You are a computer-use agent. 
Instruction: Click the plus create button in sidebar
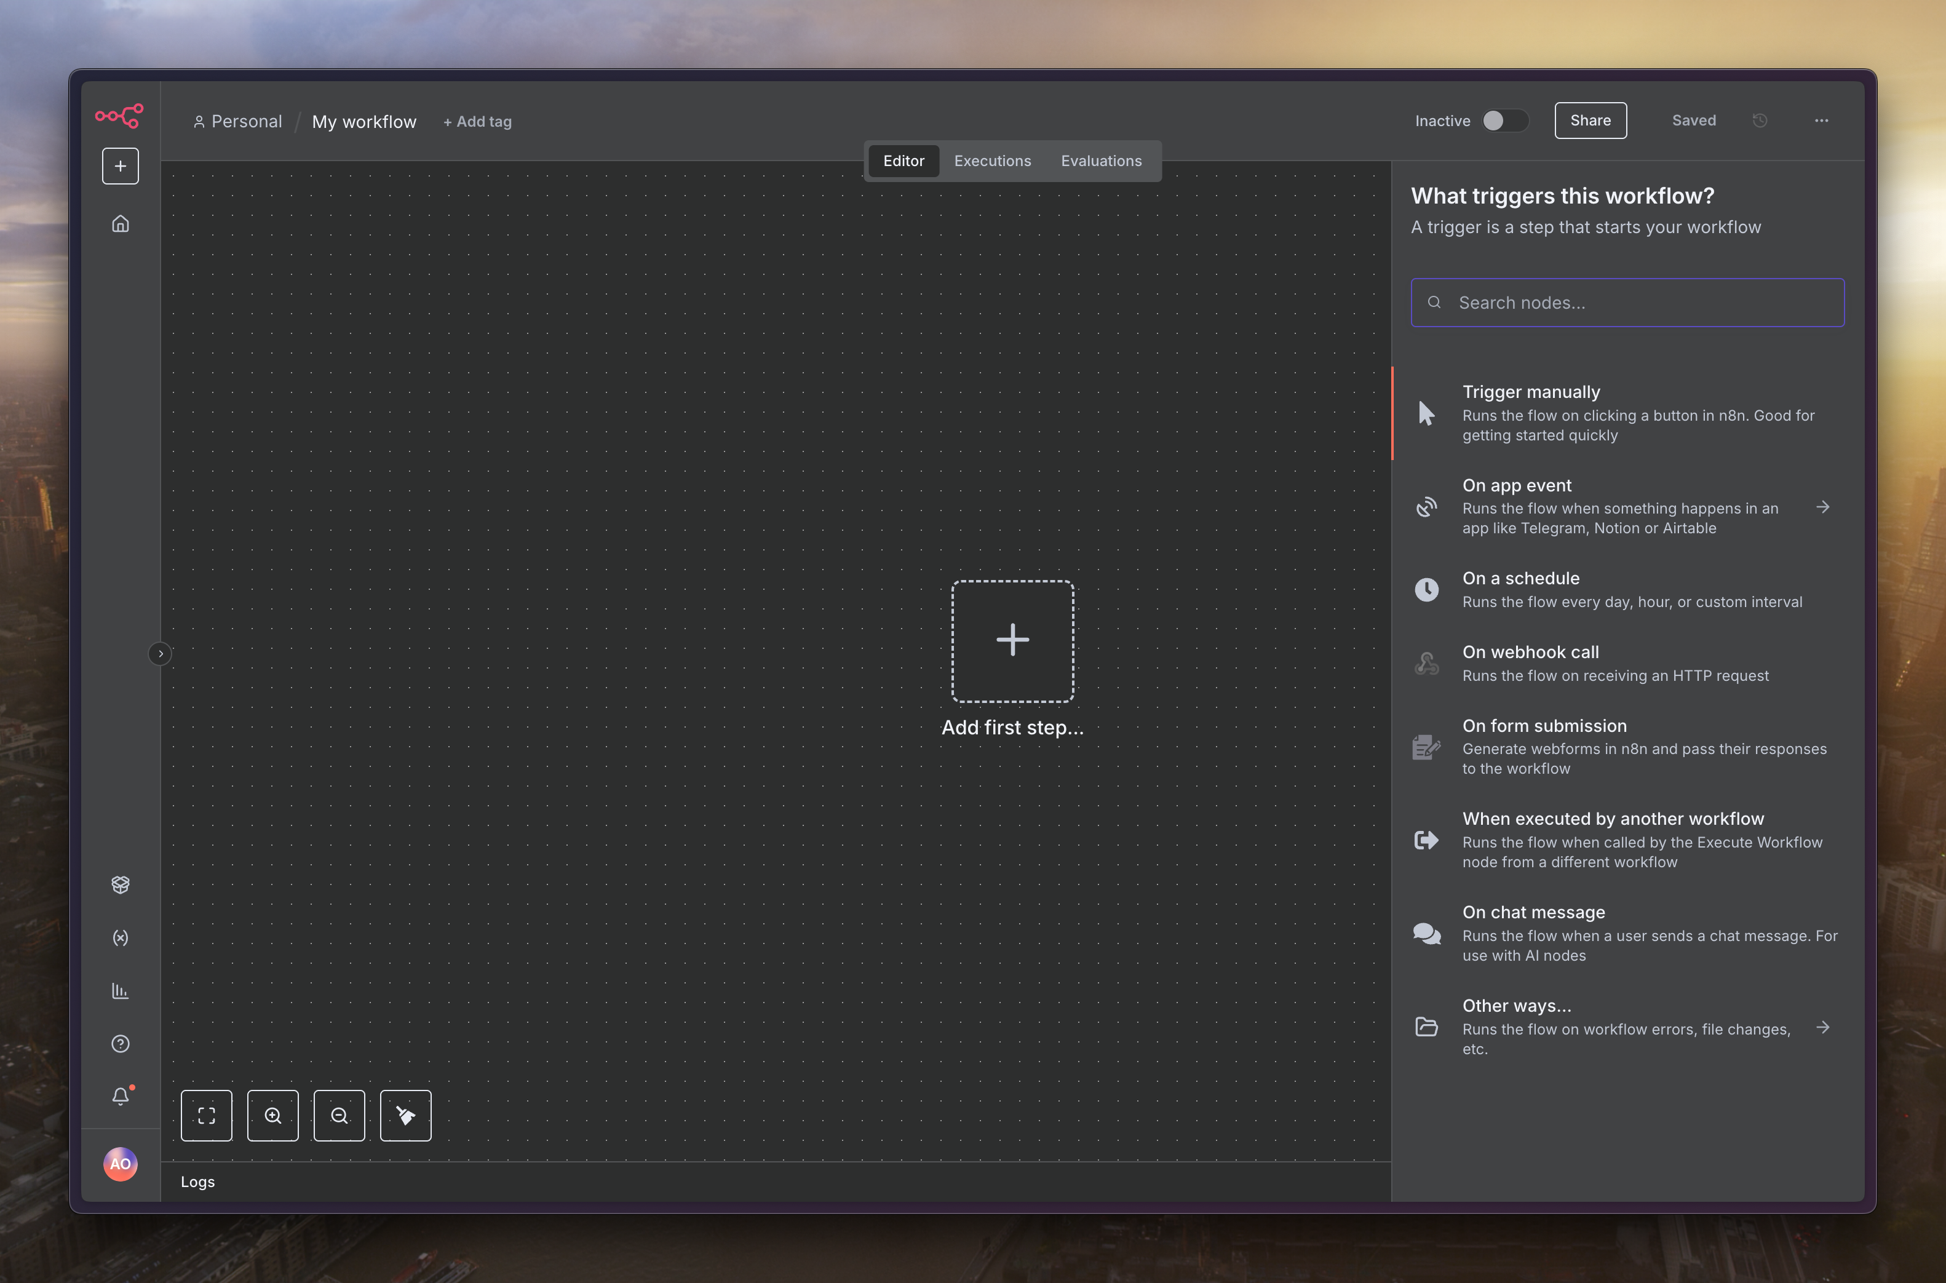coord(121,166)
